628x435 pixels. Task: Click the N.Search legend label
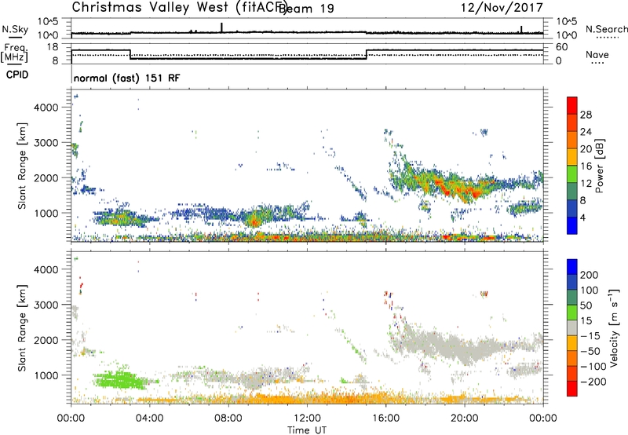607,29
